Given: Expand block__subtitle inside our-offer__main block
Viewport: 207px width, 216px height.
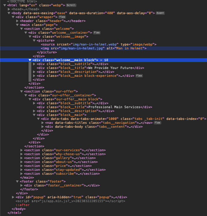Looking at the screenshot, I should [x=34, y=103].
